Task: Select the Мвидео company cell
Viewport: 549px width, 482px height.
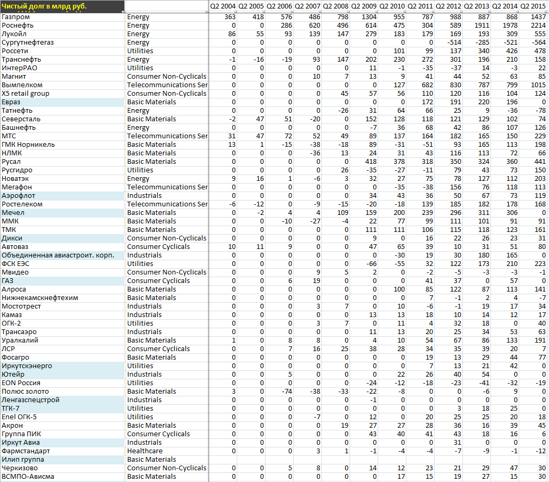Action: (62, 273)
